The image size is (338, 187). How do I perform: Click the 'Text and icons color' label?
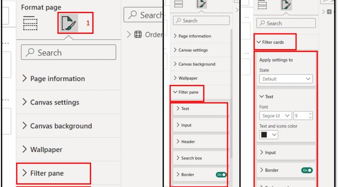(279, 126)
